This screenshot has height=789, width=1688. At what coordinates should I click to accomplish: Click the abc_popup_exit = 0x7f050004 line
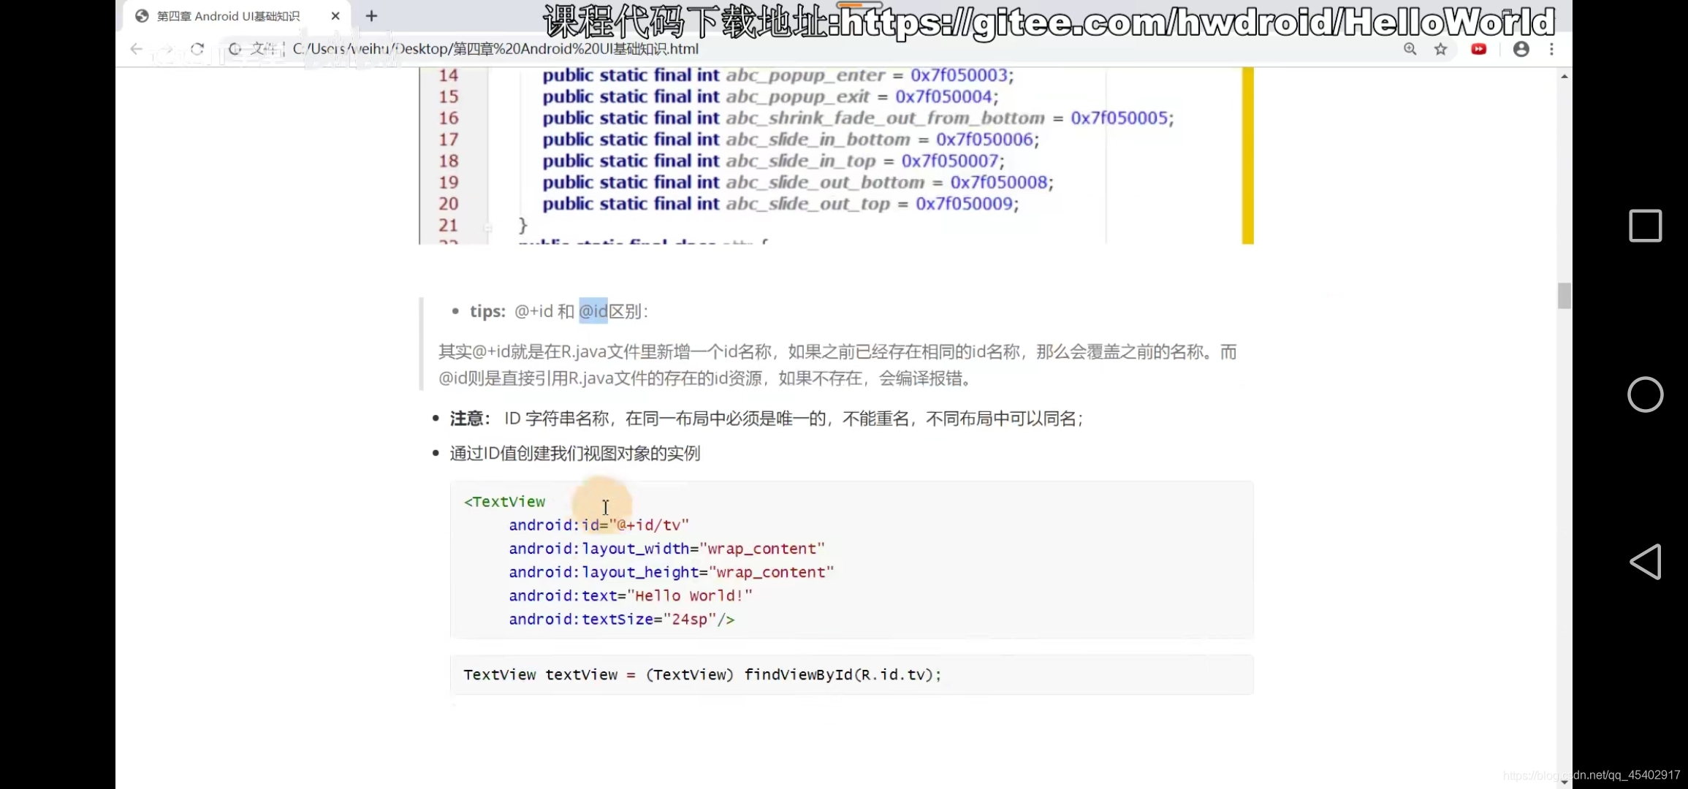point(770,96)
